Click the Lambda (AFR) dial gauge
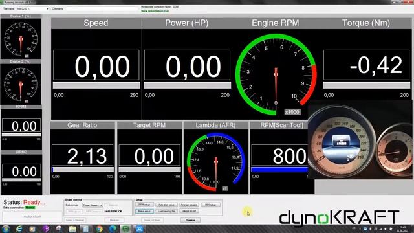 pos(215,162)
